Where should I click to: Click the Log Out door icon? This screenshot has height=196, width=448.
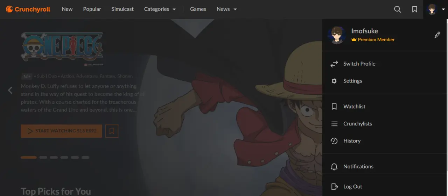click(x=335, y=187)
